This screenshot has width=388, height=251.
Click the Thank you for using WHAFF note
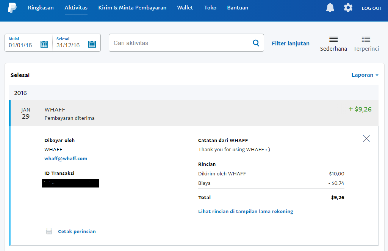pos(234,150)
